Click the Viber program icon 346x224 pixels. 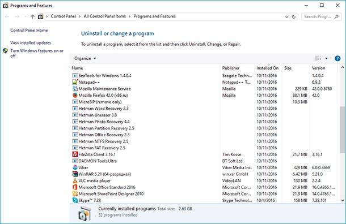[x=75, y=167]
